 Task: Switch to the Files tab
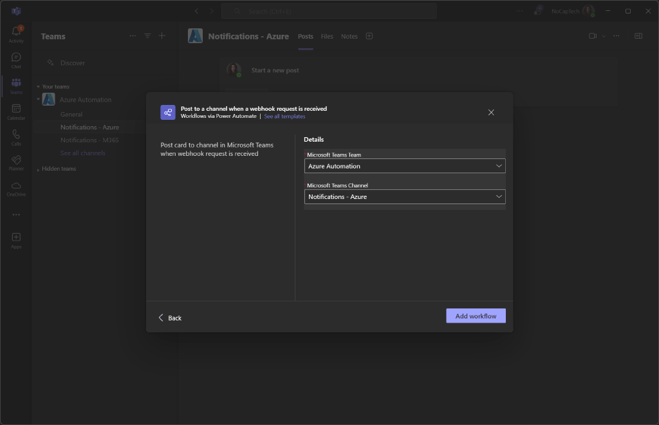pyautogui.click(x=327, y=37)
